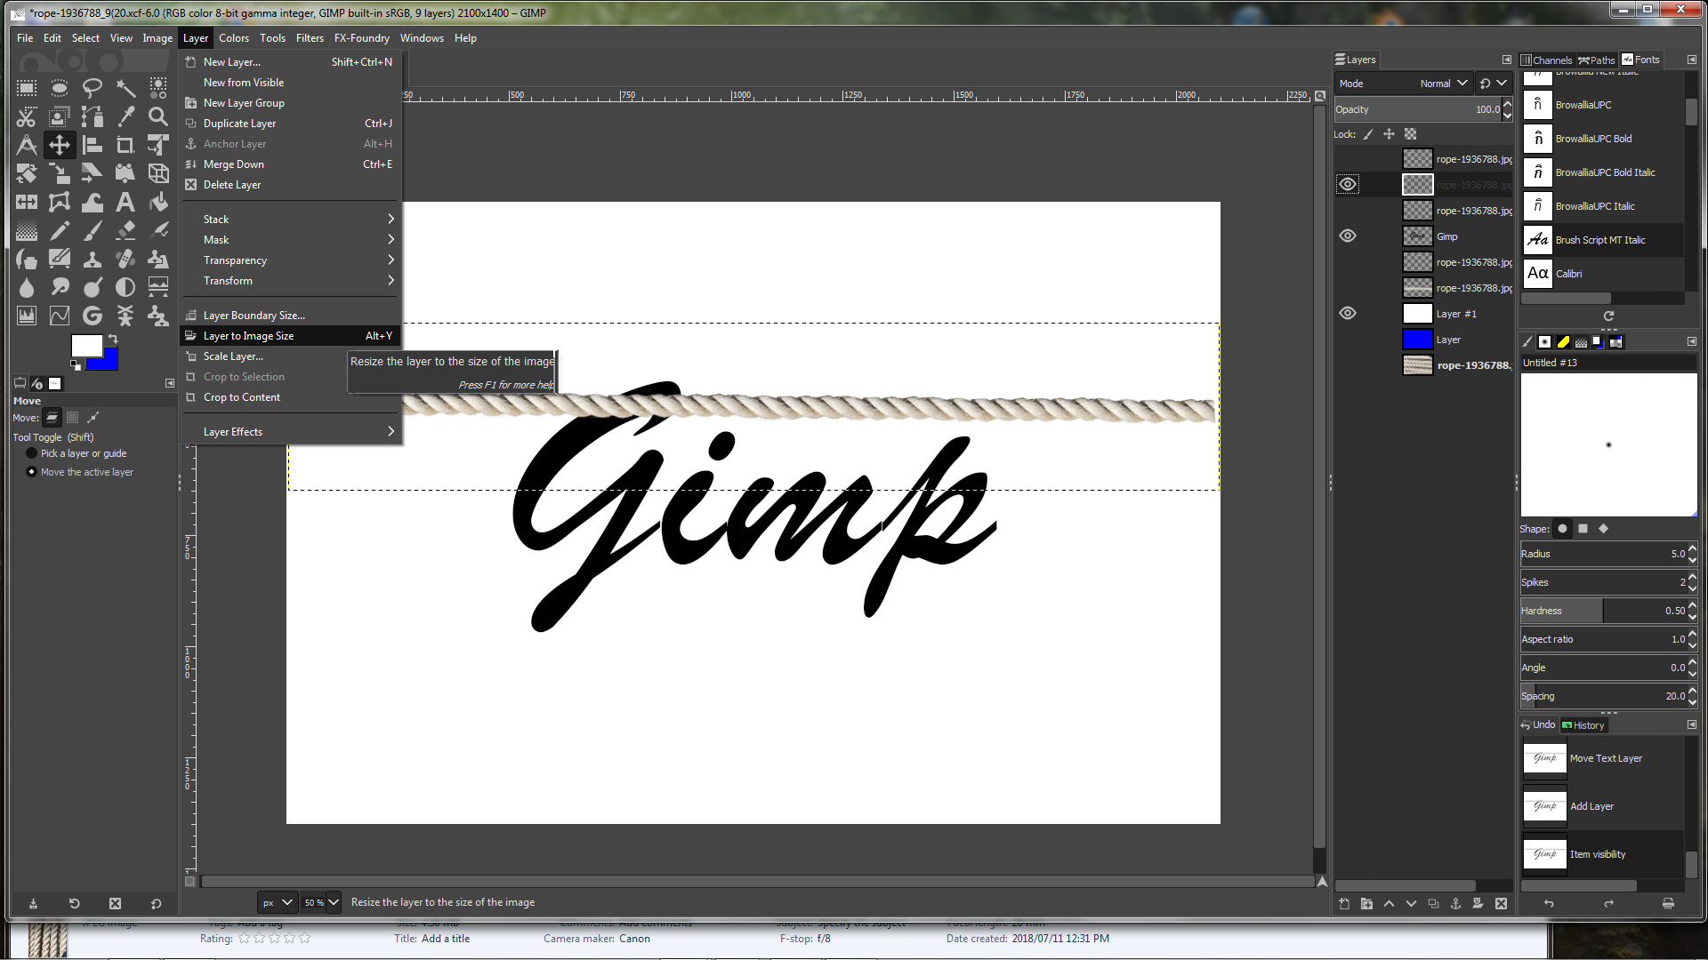This screenshot has height=960, width=1708.
Task: Open the Colors menu
Action: pyautogui.click(x=234, y=38)
